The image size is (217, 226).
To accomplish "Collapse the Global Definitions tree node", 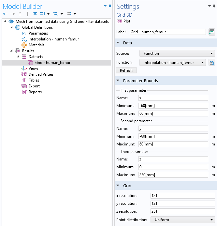I will tap(12, 27).
